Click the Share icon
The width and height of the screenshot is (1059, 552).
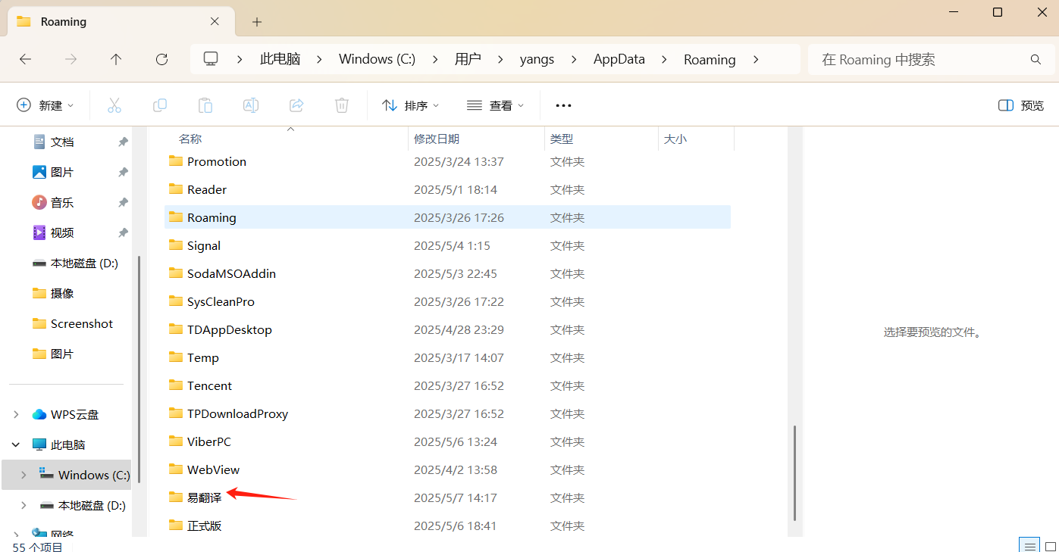(296, 105)
